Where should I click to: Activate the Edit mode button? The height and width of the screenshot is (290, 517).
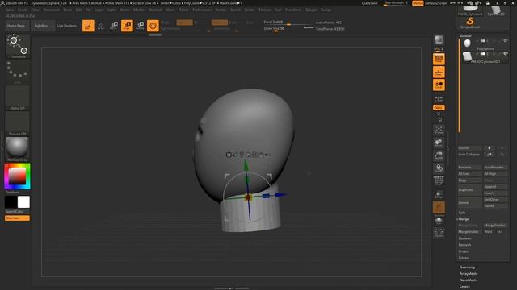coord(88,26)
